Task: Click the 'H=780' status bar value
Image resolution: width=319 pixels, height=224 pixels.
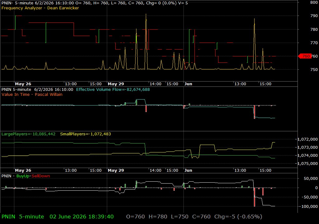Action: pyautogui.click(x=158, y=217)
